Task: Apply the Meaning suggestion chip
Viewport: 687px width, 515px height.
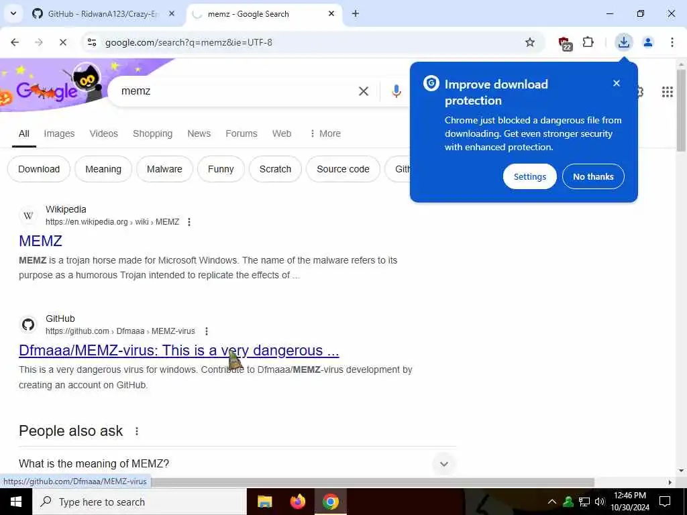Action: [x=103, y=169]
